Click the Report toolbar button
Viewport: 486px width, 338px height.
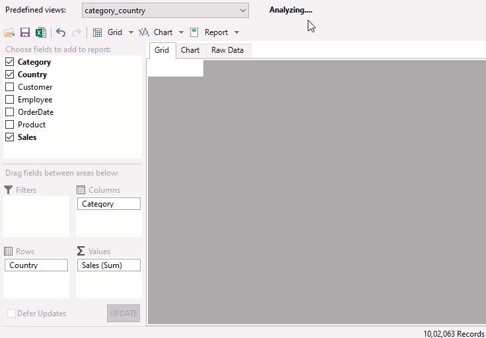(209, 32)
